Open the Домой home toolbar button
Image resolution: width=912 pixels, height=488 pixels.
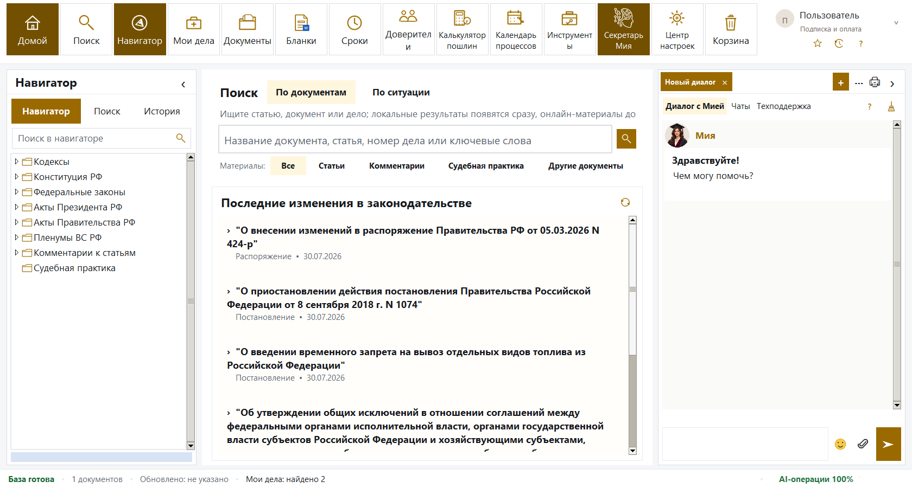coord(33,29)
